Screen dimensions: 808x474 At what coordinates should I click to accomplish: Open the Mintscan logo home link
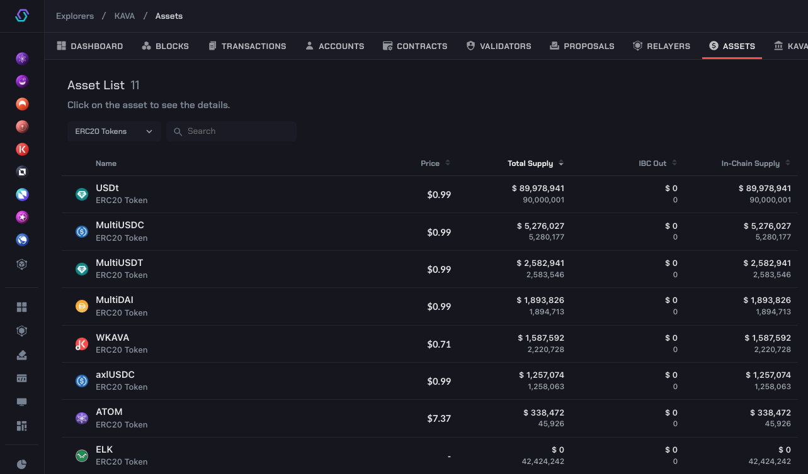(22, 16)
